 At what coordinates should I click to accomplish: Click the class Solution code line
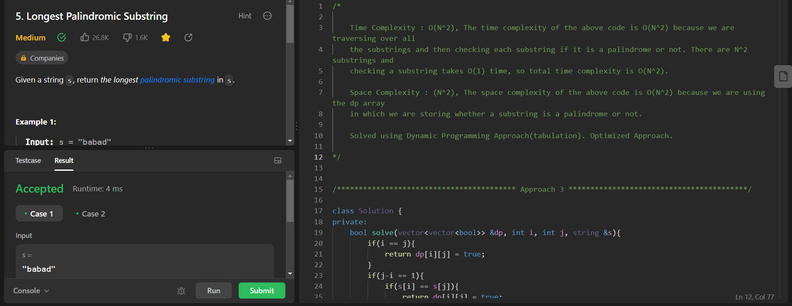367,211
